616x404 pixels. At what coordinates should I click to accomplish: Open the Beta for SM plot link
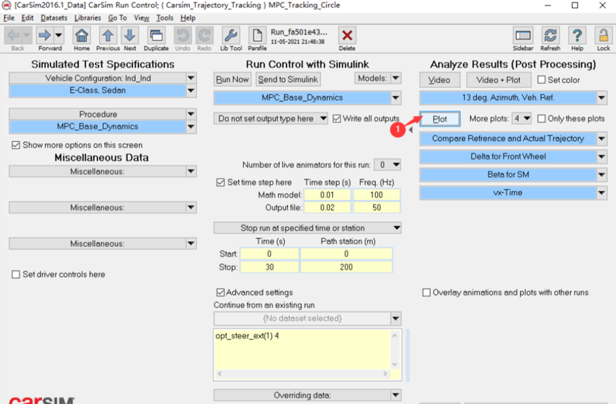[508, 174]
